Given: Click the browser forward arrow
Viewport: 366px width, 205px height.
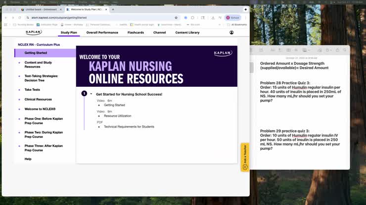Looking at the screenshot, I should 13,18.
